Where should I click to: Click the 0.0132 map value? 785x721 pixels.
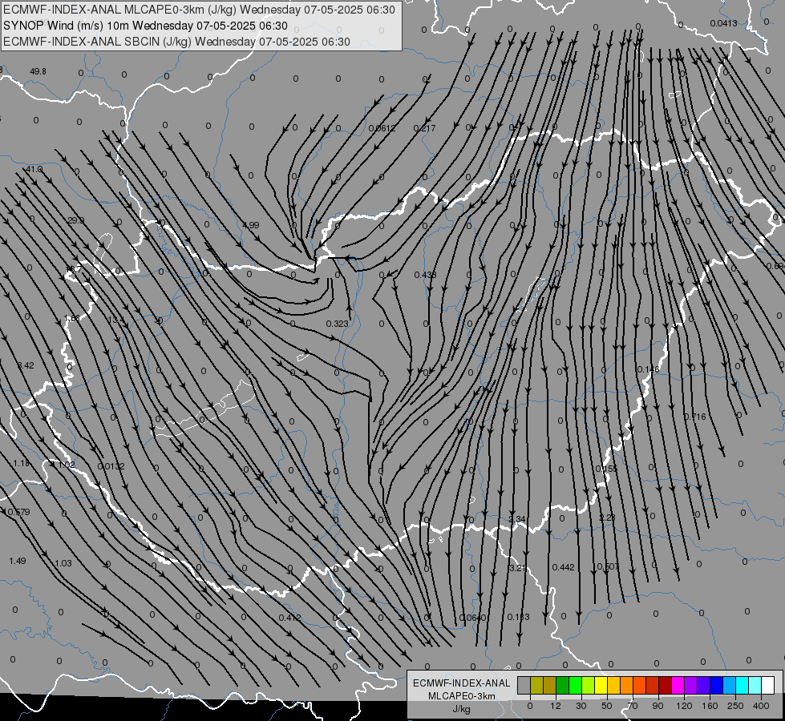click(x=111, y=466)
